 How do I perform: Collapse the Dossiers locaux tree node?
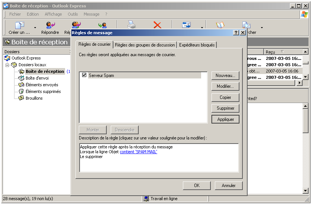point(7,65)
